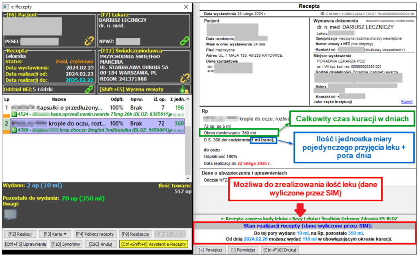Click the green link icon in Oddział NFZ

(89, 89)
